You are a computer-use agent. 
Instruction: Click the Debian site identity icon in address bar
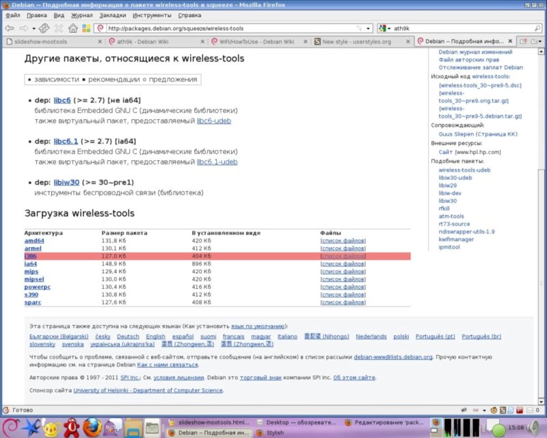tap(101, 28)
